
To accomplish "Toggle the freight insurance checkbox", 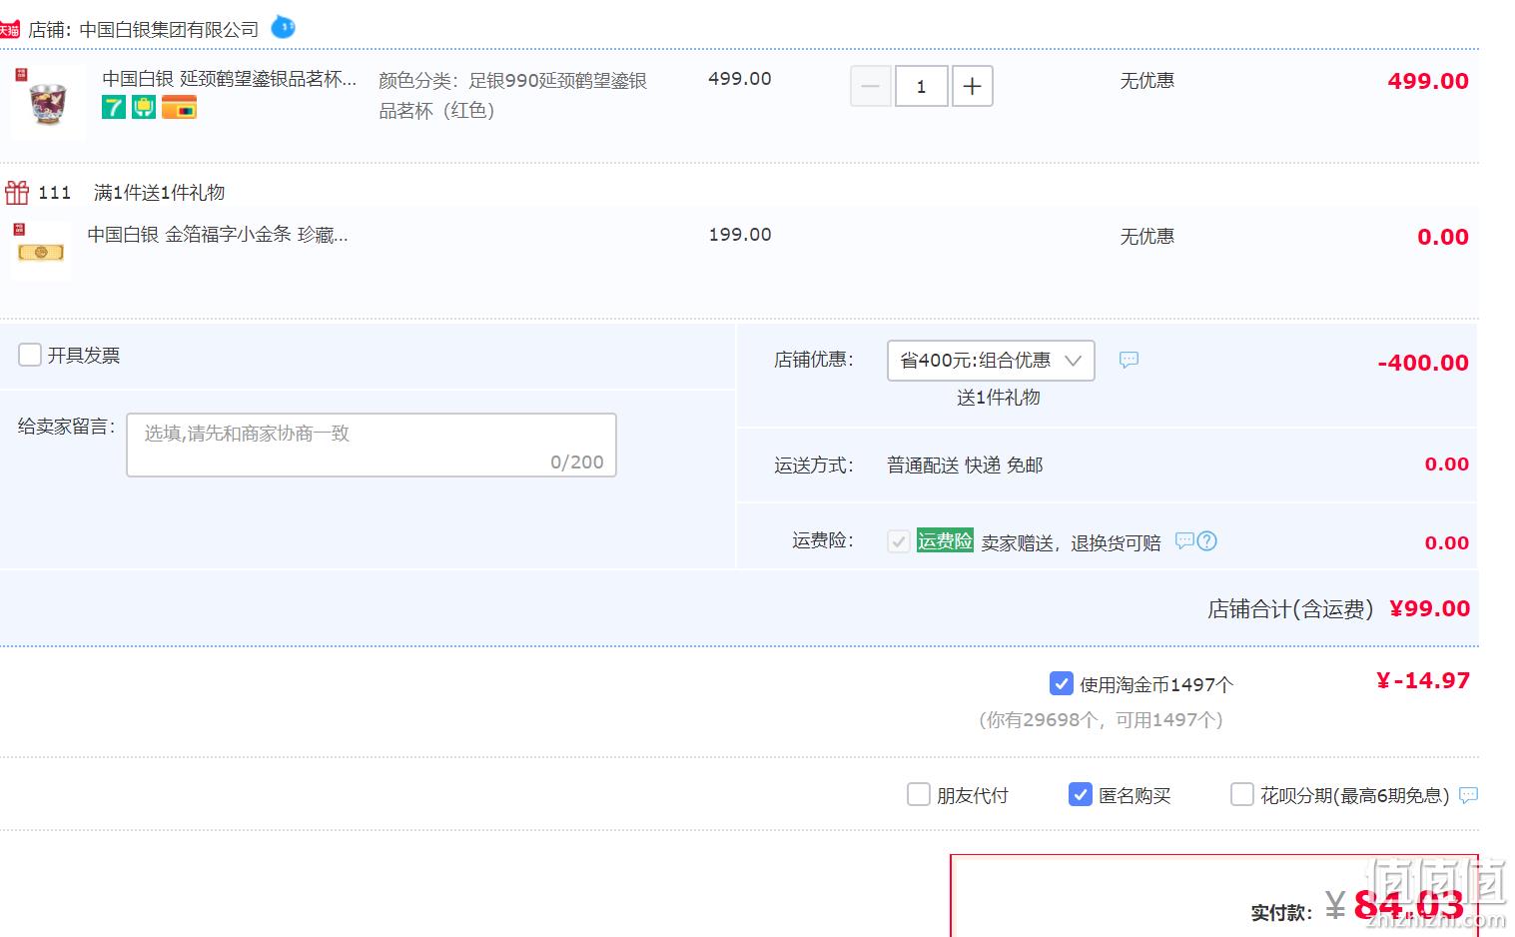I will 898,541.
